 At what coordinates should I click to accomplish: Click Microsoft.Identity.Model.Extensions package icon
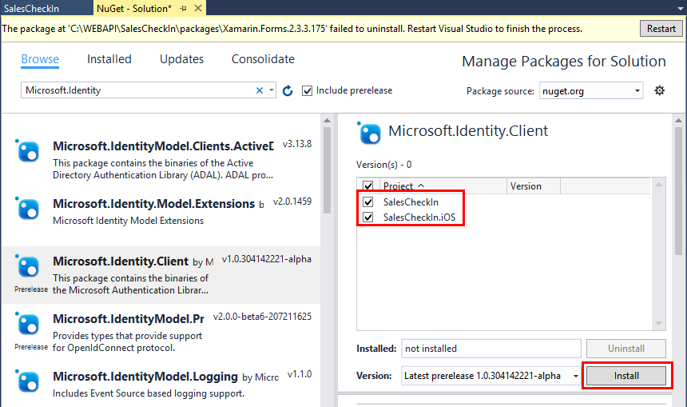pyautogui.click(x=28, y=209)
